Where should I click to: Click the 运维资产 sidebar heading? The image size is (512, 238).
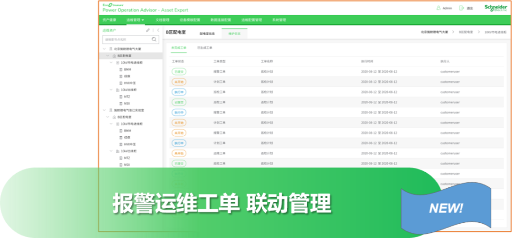pos(110,30)
